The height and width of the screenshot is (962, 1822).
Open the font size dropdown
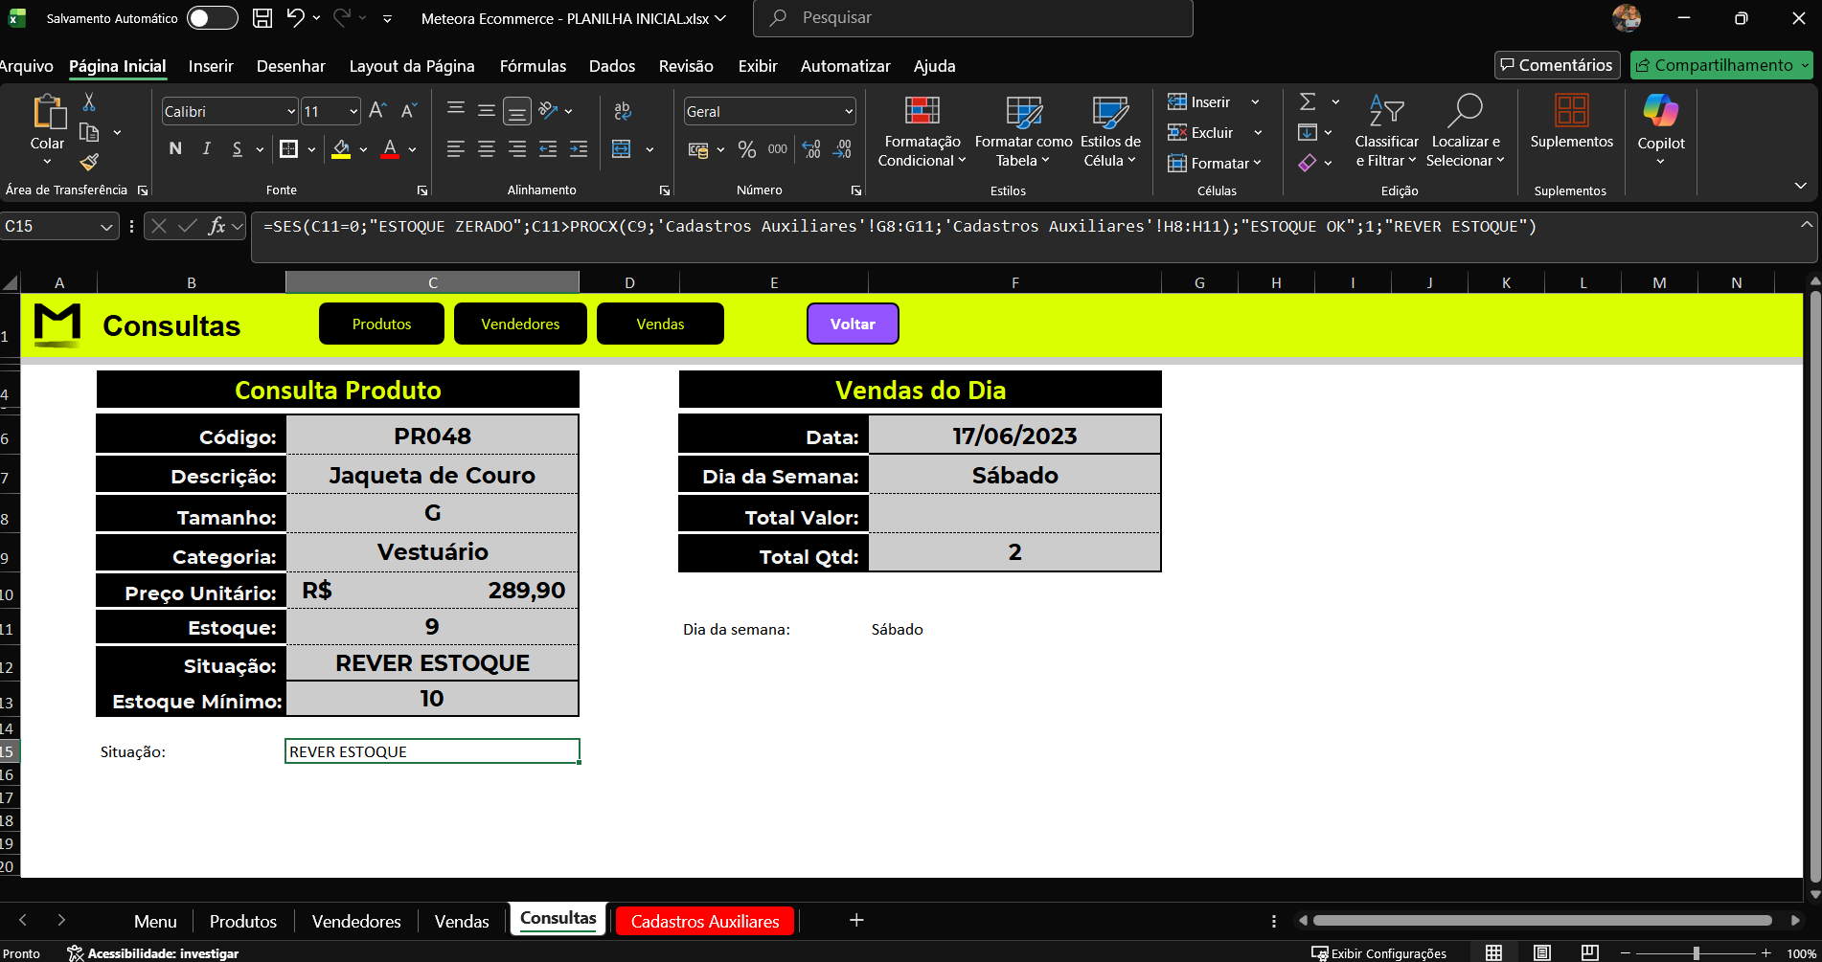353,112
